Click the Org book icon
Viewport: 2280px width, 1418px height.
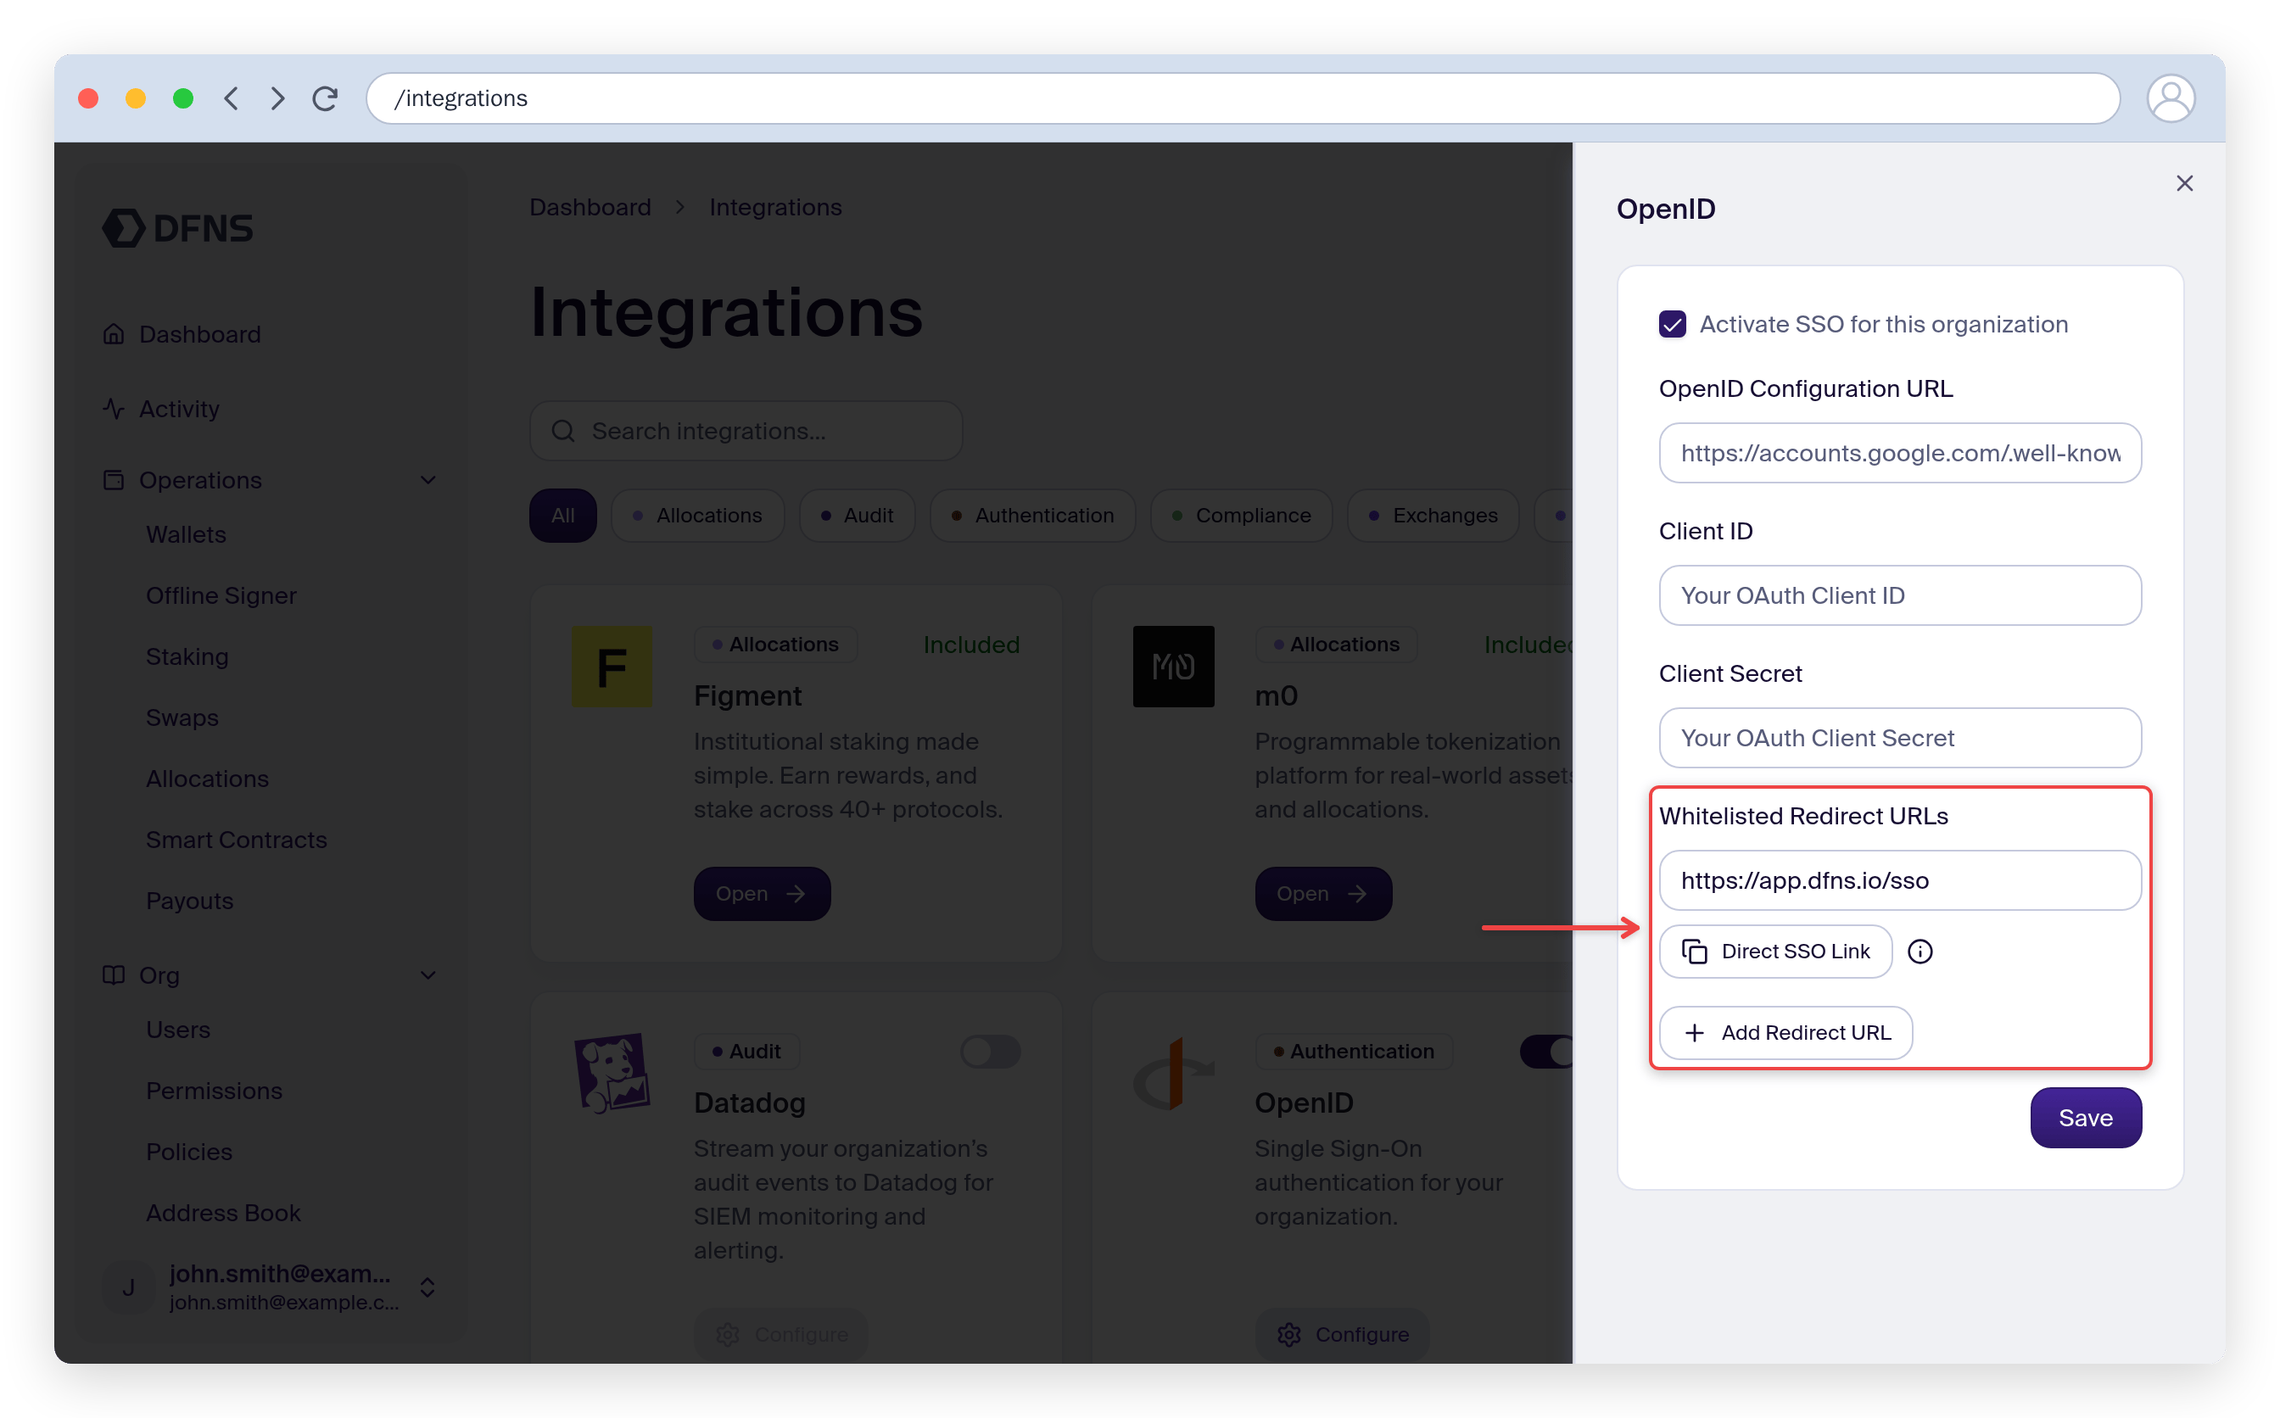point(114,975)
